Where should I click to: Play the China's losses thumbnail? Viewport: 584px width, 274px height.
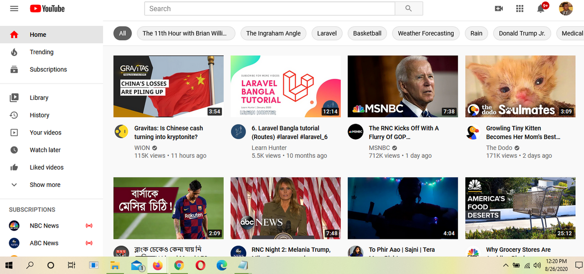[168, 87]
